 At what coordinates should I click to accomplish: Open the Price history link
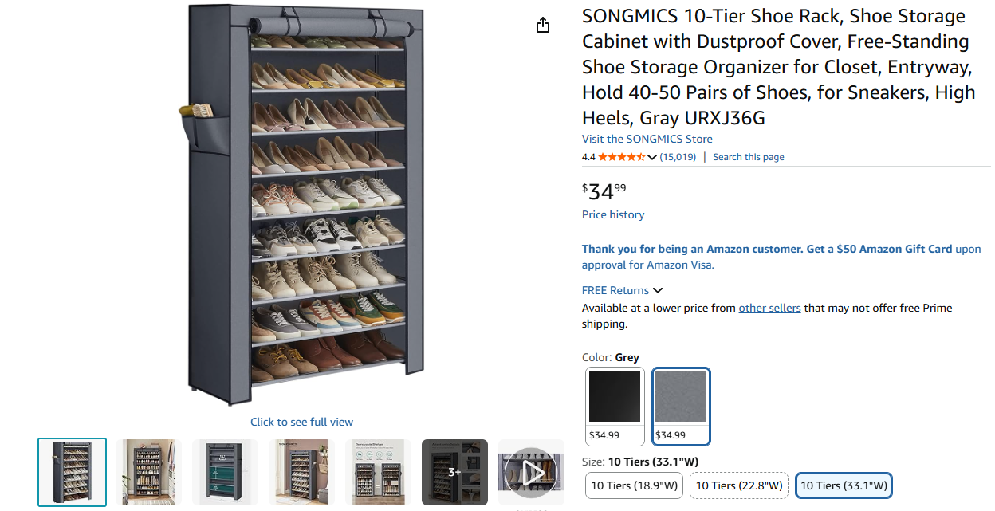tap(613, 214)
